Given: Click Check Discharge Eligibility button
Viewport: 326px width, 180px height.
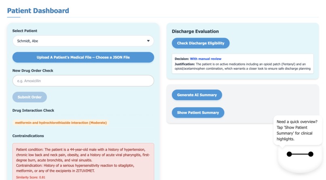Looking at the screenshot, I should coord(201,43).
